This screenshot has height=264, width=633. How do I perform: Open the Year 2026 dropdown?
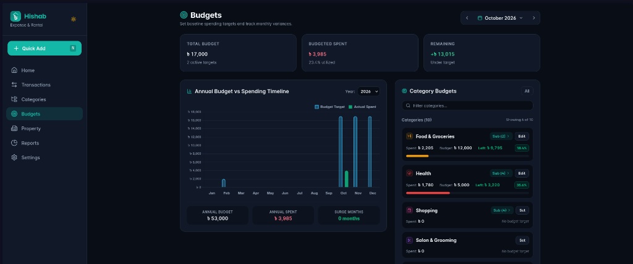coord(368,91)
